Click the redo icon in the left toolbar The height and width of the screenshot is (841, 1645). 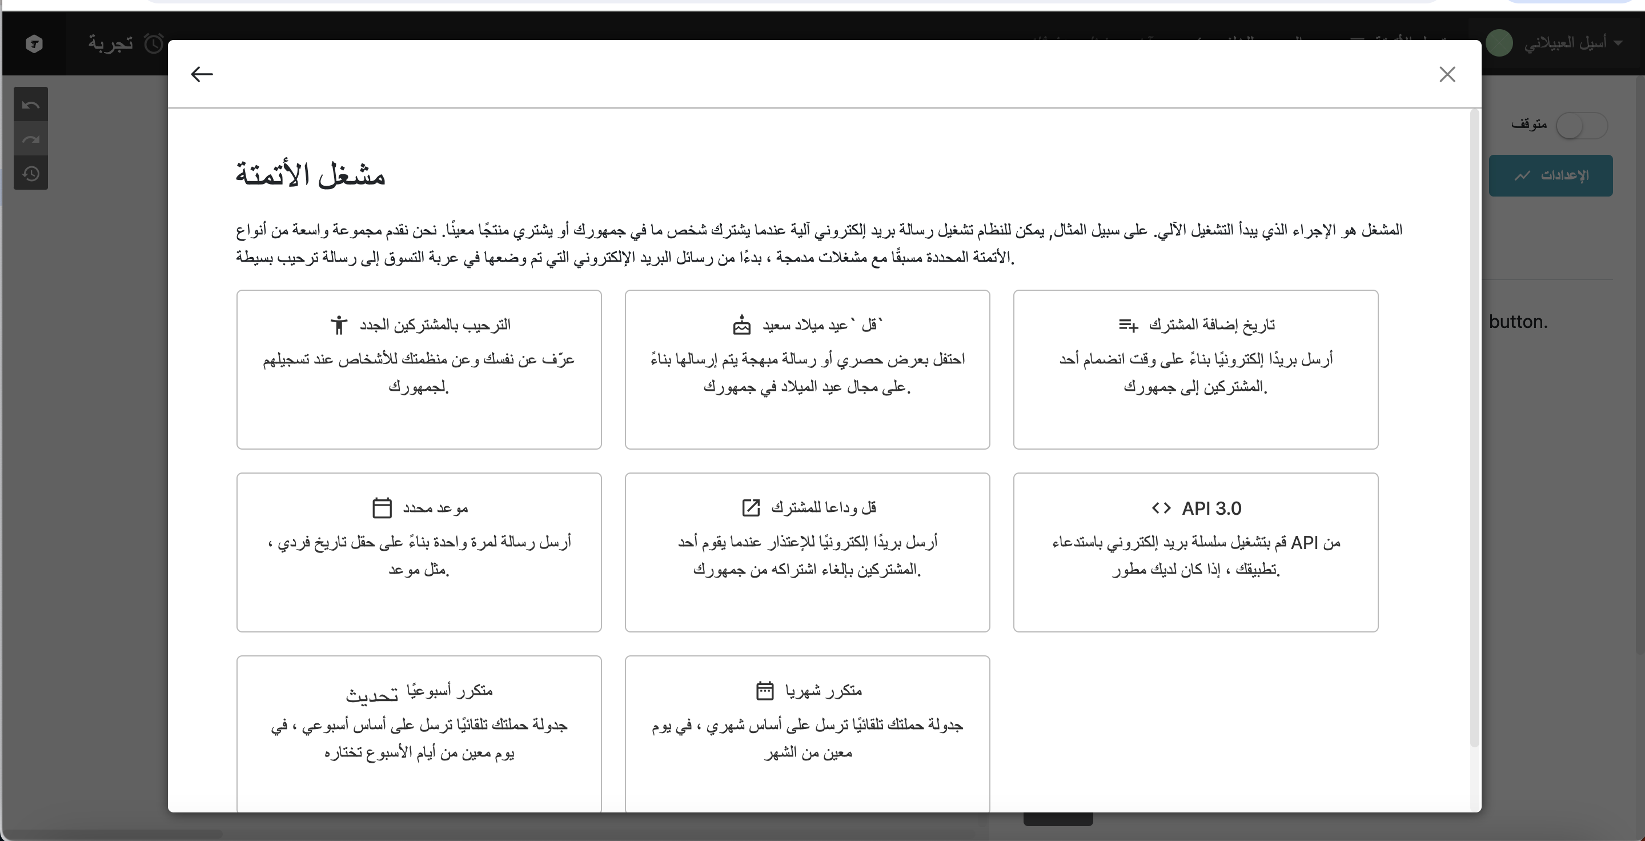[x=31, y=139]
